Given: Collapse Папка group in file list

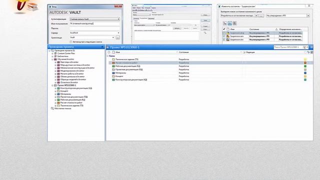Looking at the screenshot, I should tap(107, 56).
